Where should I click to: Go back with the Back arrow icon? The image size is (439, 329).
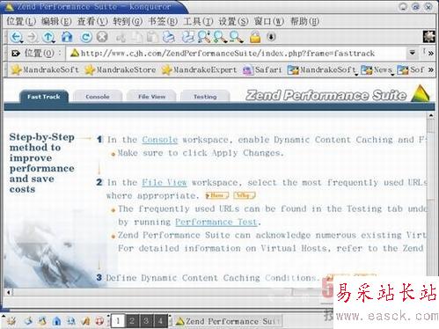click(16, 37)
